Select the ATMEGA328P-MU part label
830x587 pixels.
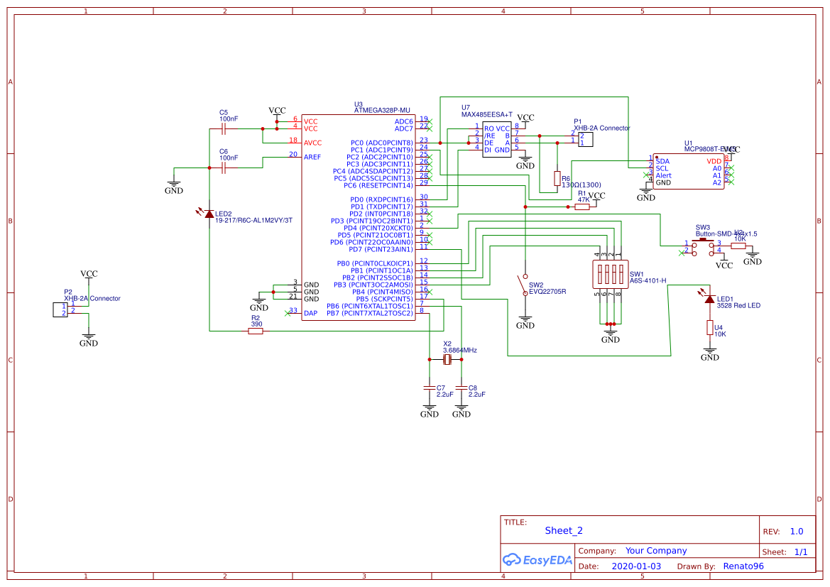(x=382, y=111)
